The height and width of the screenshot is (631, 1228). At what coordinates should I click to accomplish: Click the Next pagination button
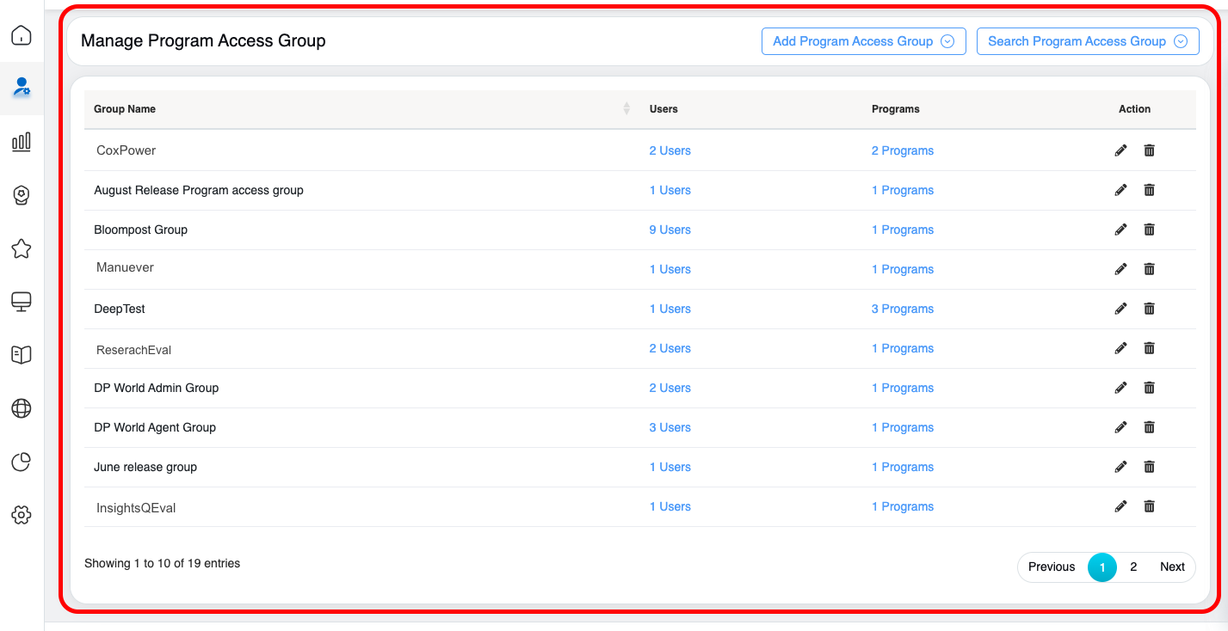pyautogui.click(x=1171, y=567)
